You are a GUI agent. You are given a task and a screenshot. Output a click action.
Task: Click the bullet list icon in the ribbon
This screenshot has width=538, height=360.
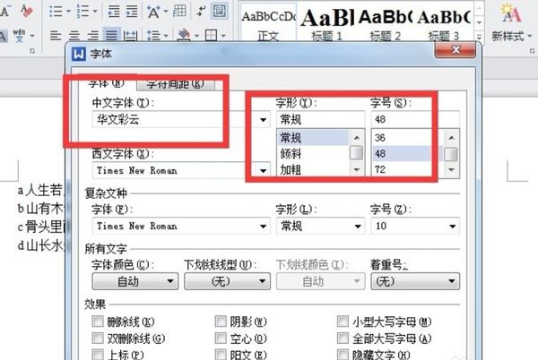pyautogui.click(x=56, y=11)
